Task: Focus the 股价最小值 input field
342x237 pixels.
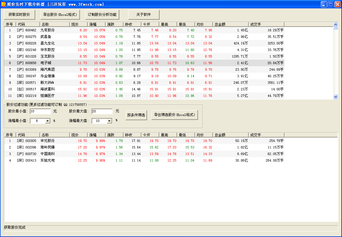Action: (40, 111)
